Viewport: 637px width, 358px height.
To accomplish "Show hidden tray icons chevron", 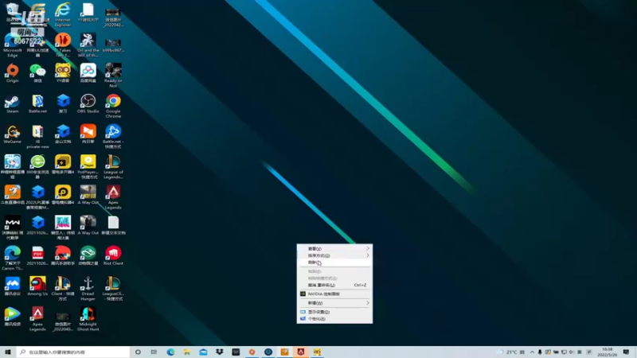I will 532,352.
